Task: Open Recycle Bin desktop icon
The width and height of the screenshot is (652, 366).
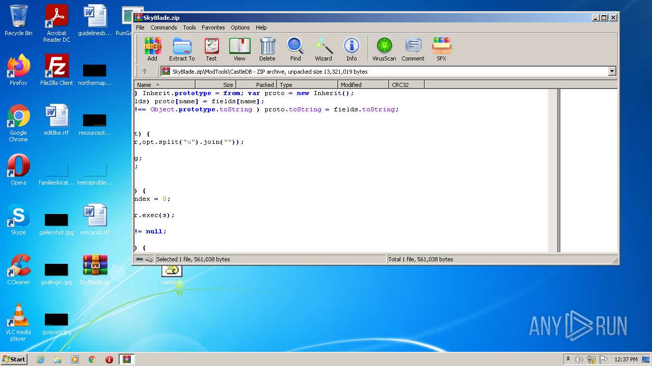Action: click(18, 20)
